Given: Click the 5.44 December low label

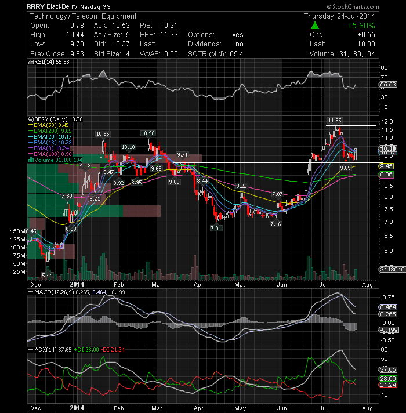Looking at the screenshot, I should [x=48, y=276].
